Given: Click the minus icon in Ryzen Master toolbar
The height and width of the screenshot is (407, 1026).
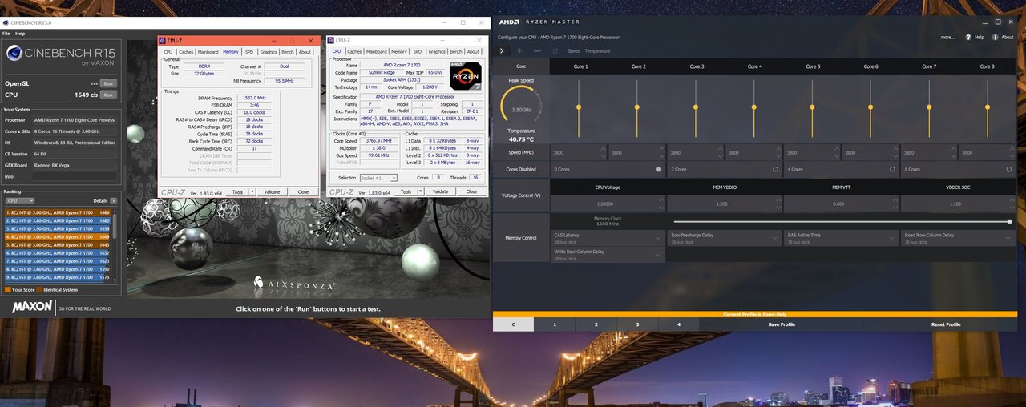Looking at the screenshot, I should coord(537,50).
